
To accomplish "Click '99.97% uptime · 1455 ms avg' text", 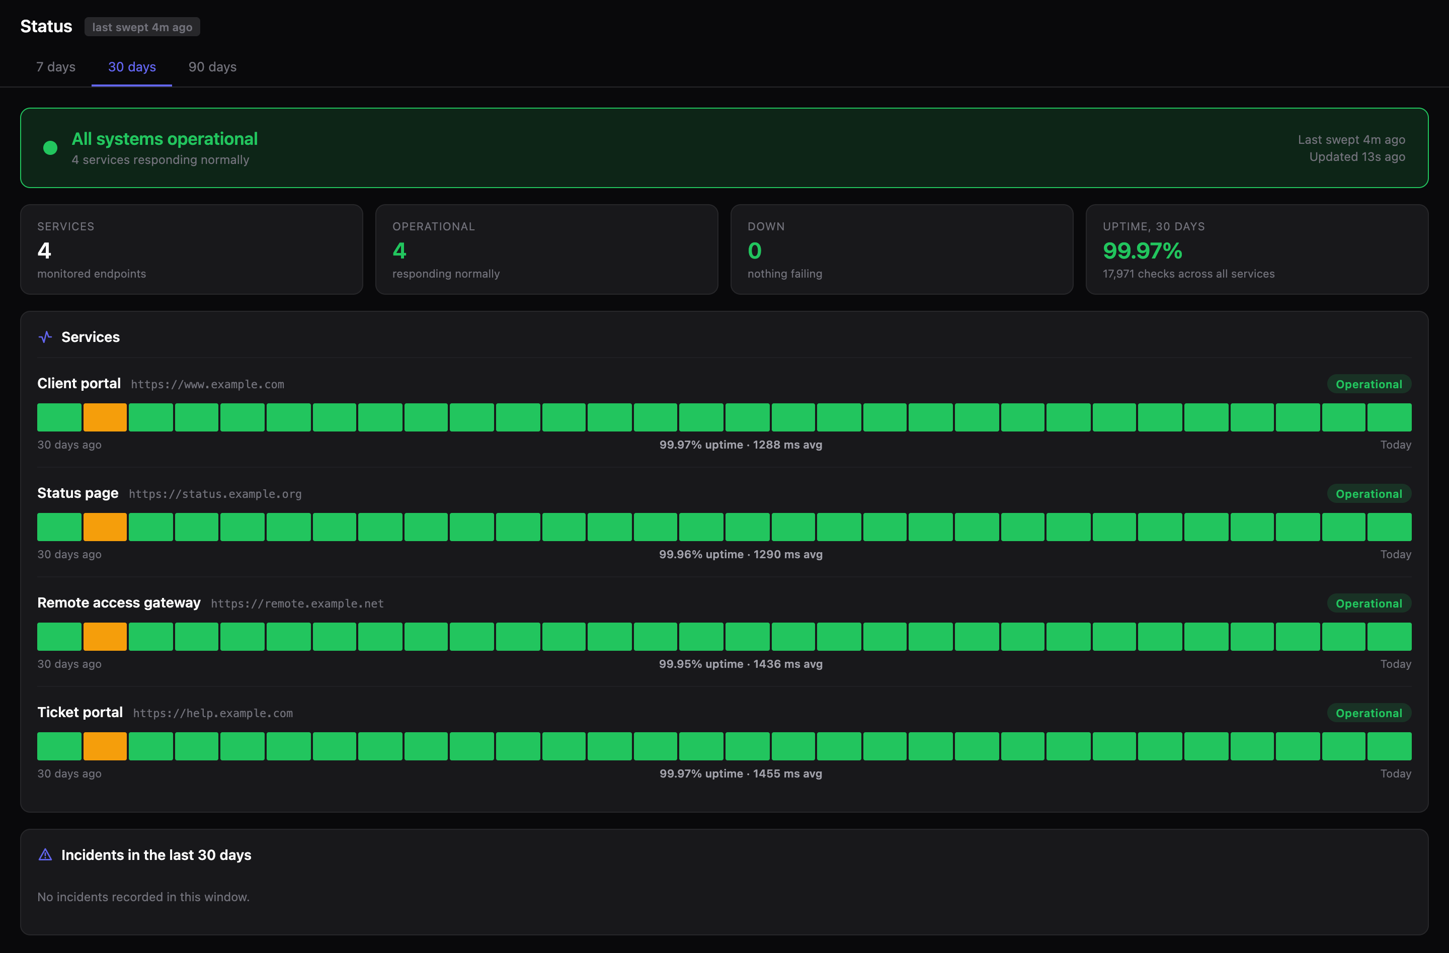I will 741,773.
